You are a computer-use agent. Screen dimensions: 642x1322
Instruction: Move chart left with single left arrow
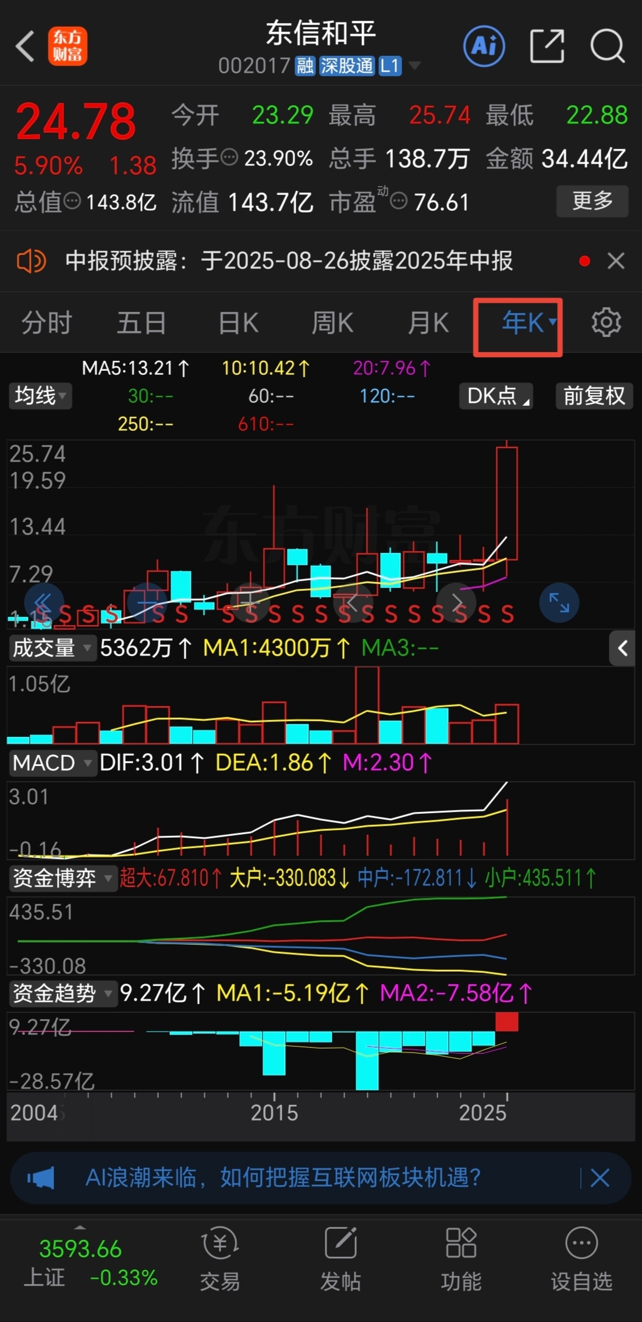tap(353, 602)
